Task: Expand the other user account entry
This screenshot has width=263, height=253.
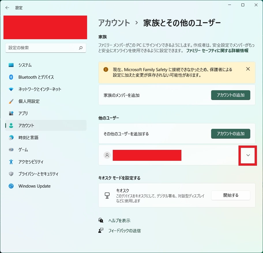Action: tap(248, 155)
